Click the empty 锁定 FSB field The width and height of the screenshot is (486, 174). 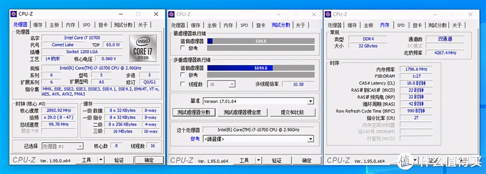pos(59,131)
